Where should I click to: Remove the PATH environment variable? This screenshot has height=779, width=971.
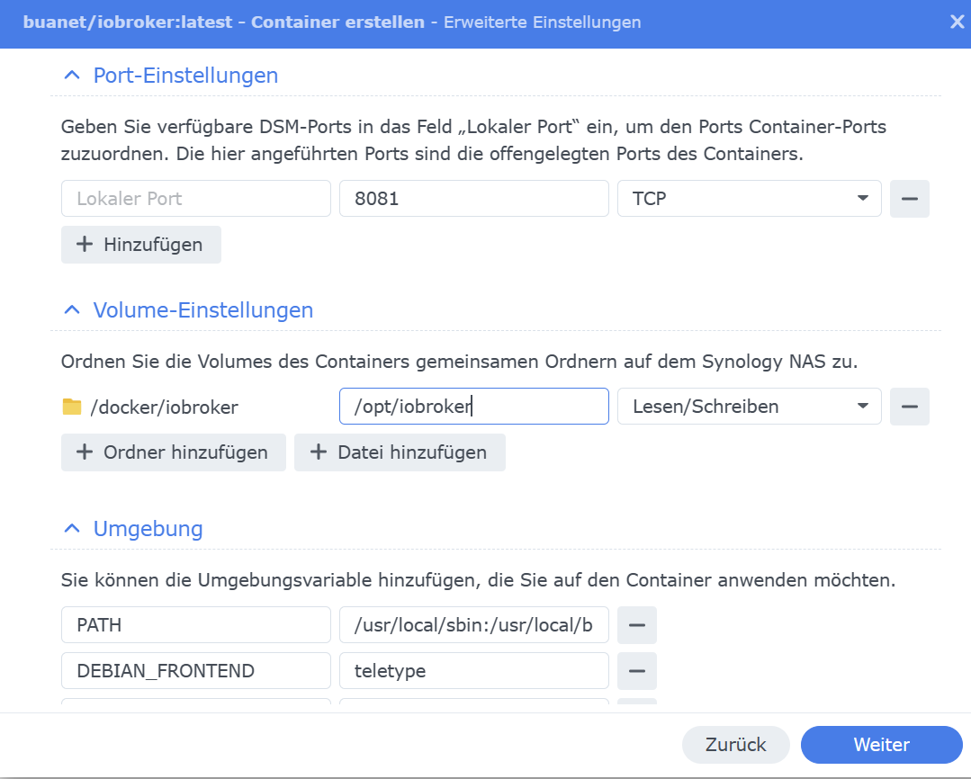point(637,625)
